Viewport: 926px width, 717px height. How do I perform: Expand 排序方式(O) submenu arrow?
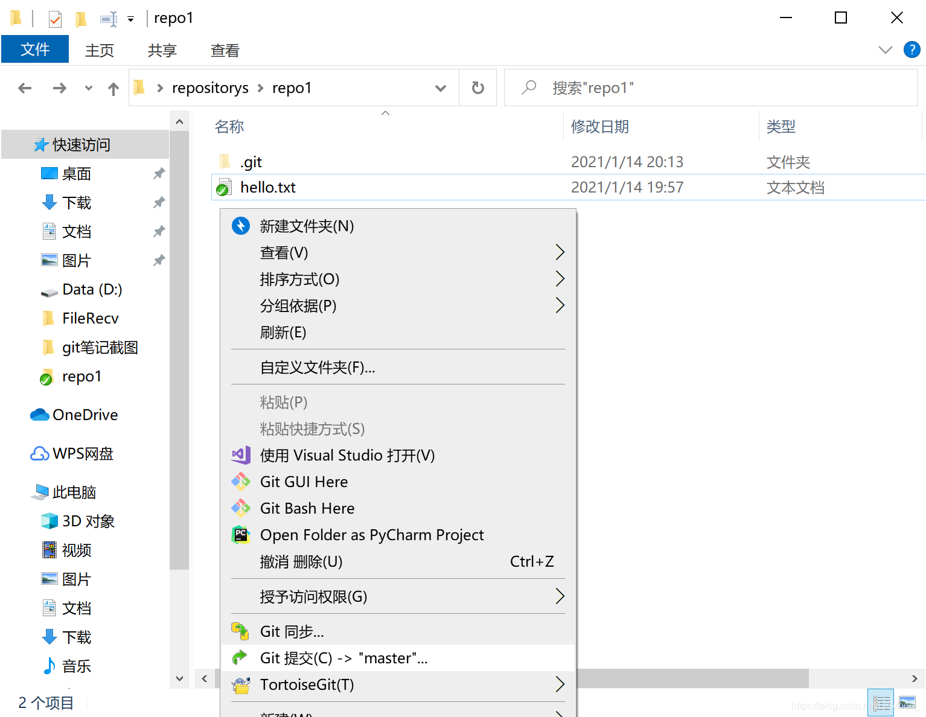(x=560, y=279)
